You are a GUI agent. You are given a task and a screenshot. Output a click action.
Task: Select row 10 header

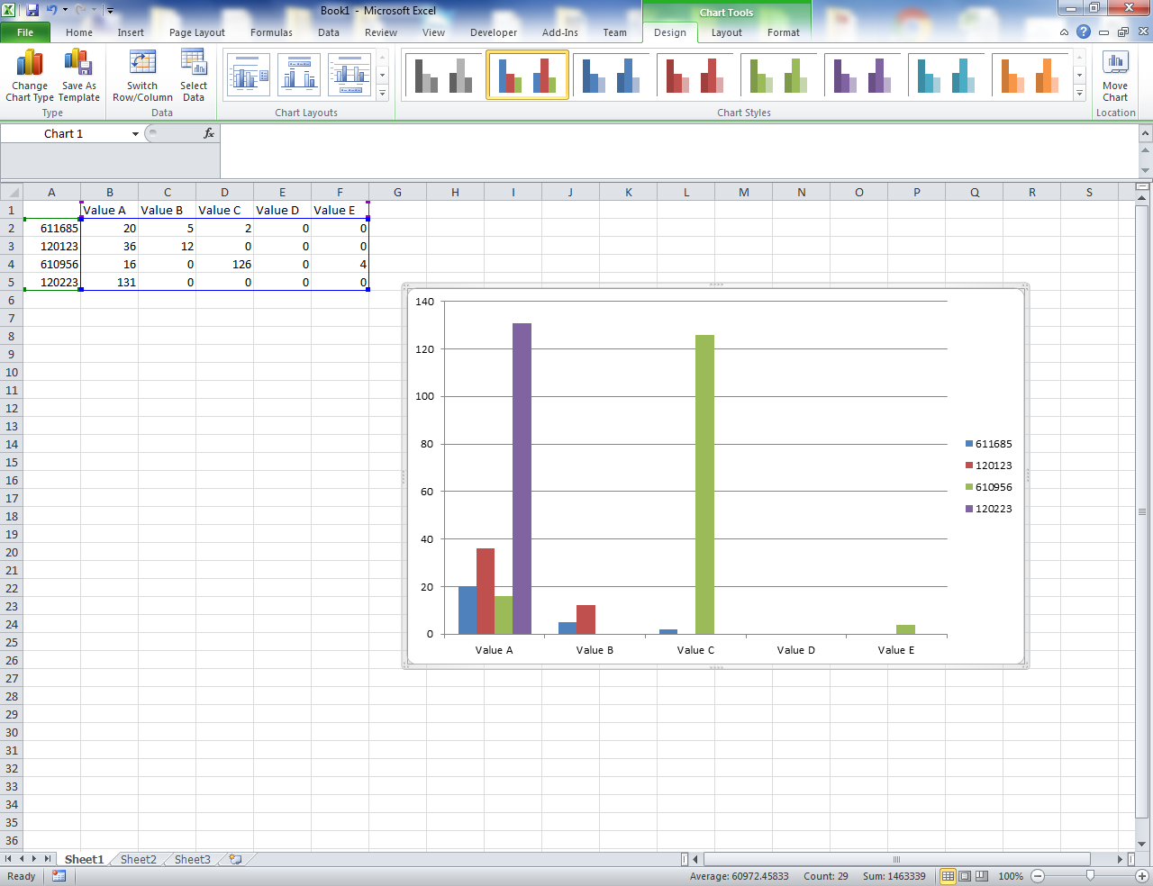[12, 372]
